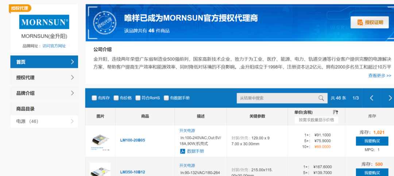The image size is (394, 176).
Task: Expand the 电源 (46) category chevron
Action: 72,122
